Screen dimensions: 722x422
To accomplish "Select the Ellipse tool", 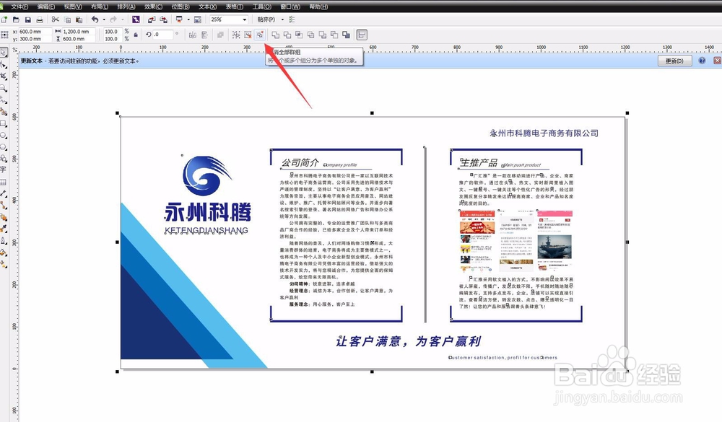I will [4, 136].
